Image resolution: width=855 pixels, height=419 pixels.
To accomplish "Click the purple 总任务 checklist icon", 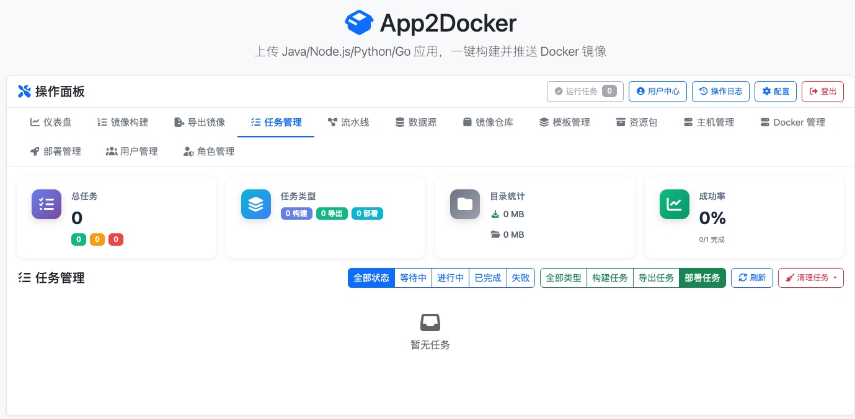I will [x=47, y=204].
